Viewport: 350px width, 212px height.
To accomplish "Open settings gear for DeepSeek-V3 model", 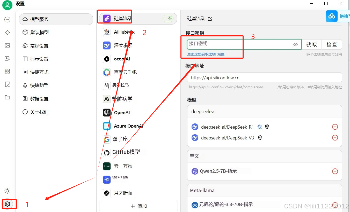I will pyautogui.click(x=260, y=138).
